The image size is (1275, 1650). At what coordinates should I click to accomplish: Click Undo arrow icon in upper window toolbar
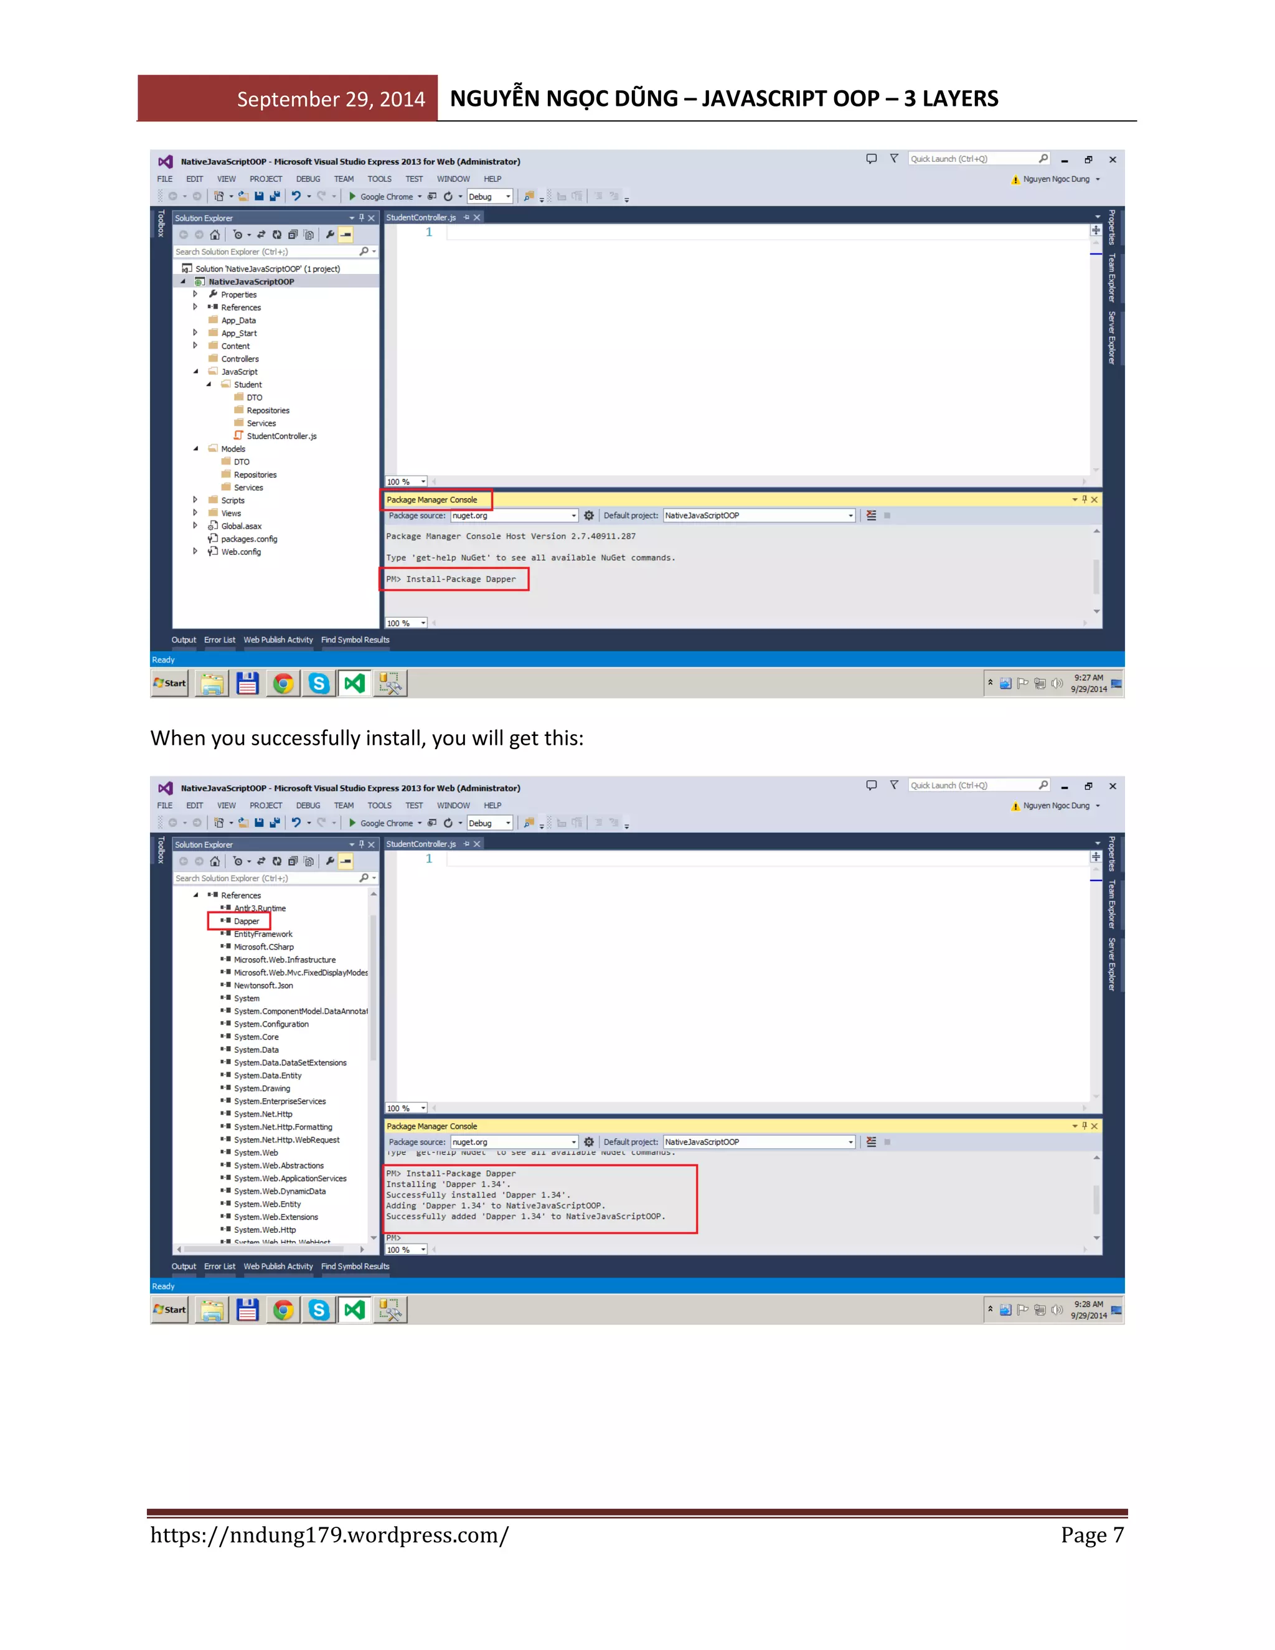[x=296, y=196]
